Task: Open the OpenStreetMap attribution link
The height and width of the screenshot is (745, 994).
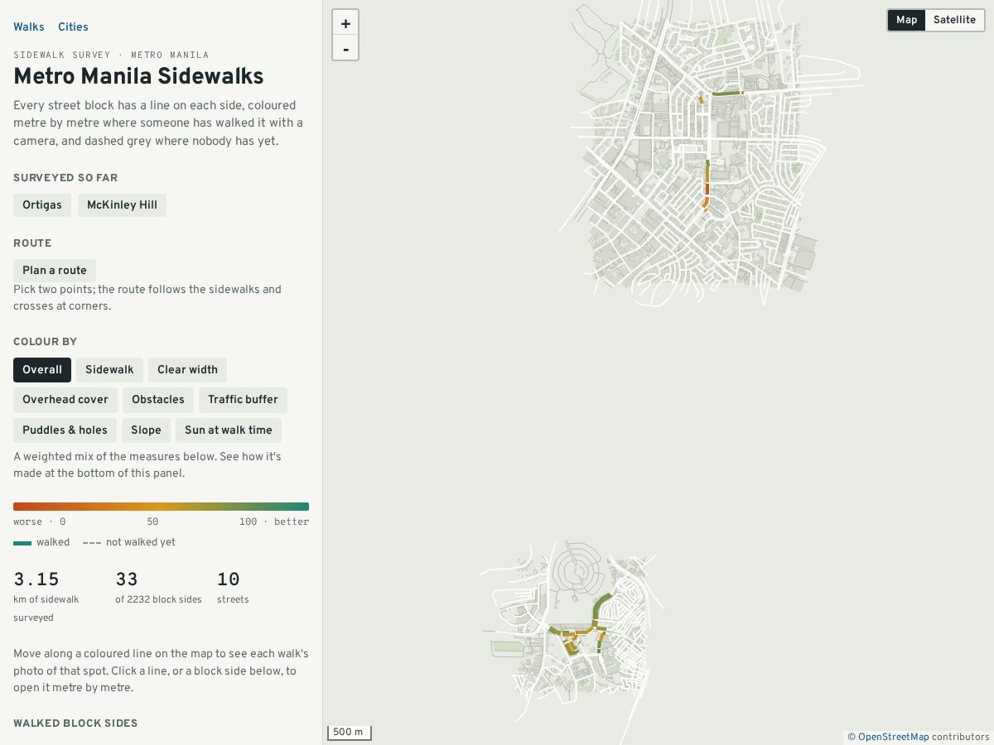Action: pyautogui.click(x=893, y=737)
